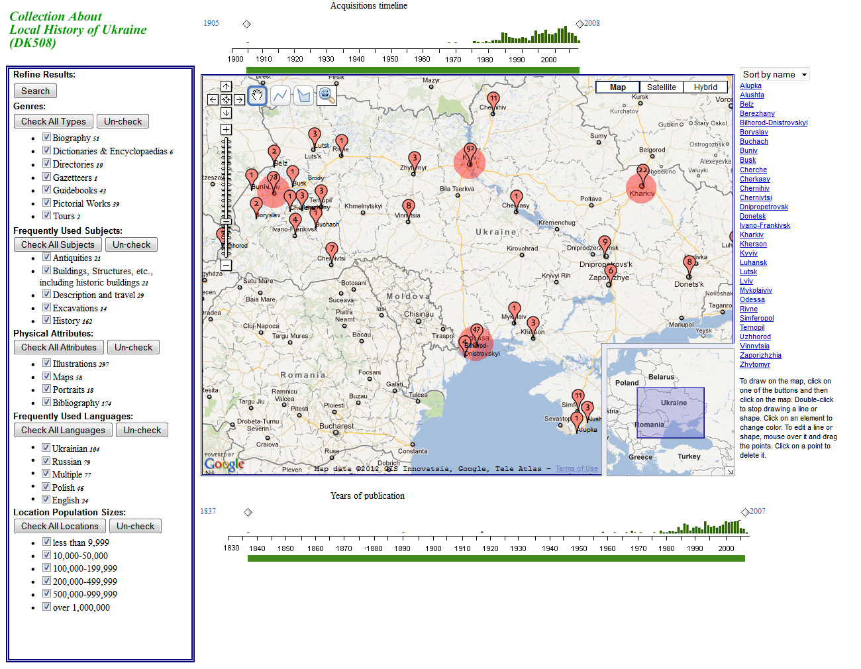Click the 1905 acquisitions timeline start handle
This screenshot has width=861, height=669.
coord(246,24)
